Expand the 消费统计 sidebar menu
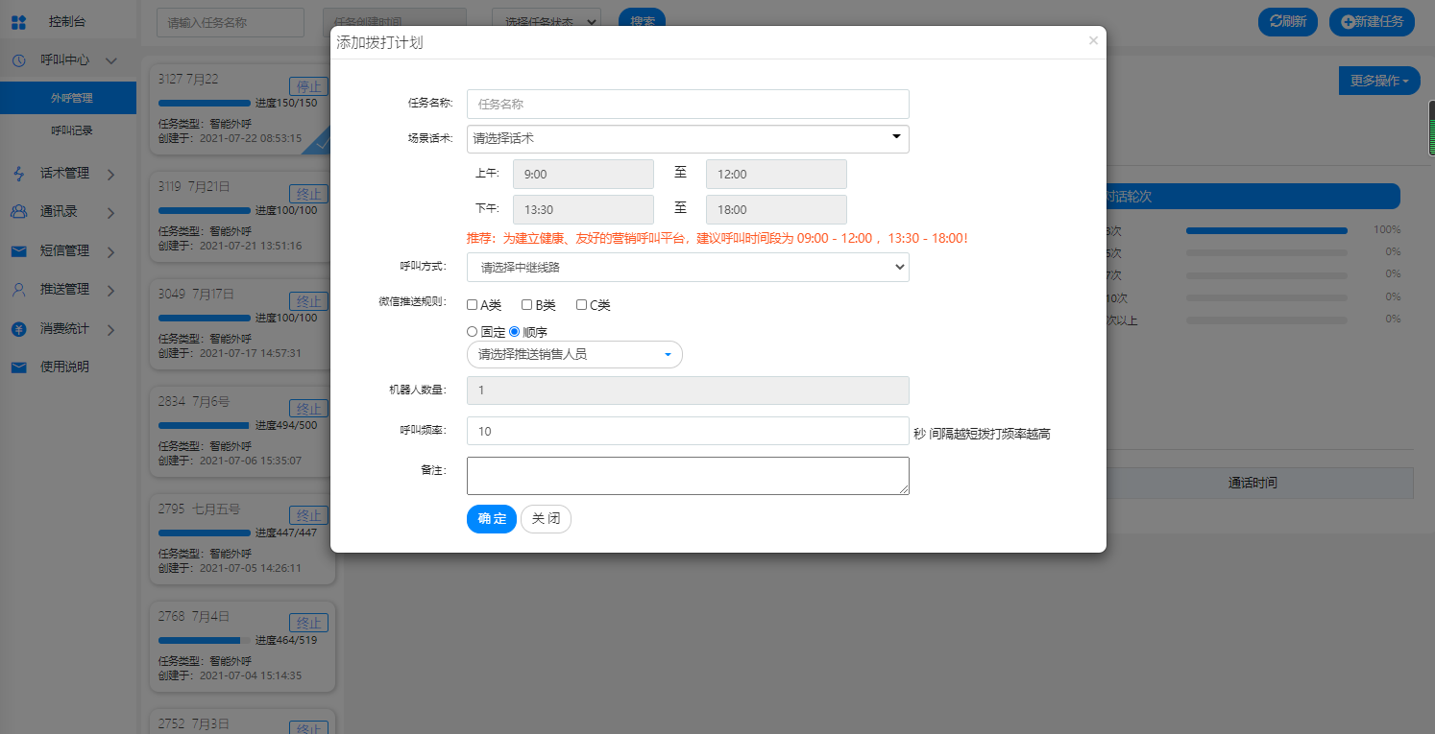 coord(111,329)
